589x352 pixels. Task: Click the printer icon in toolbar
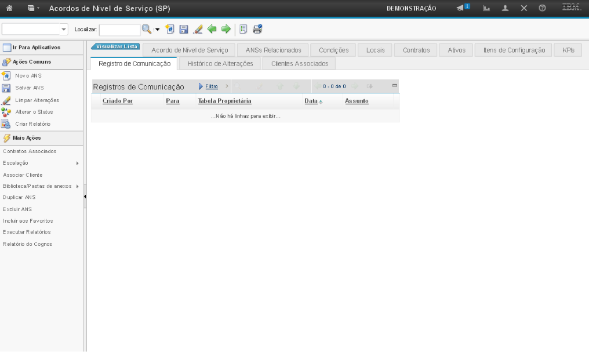click(x=257, y=28)
